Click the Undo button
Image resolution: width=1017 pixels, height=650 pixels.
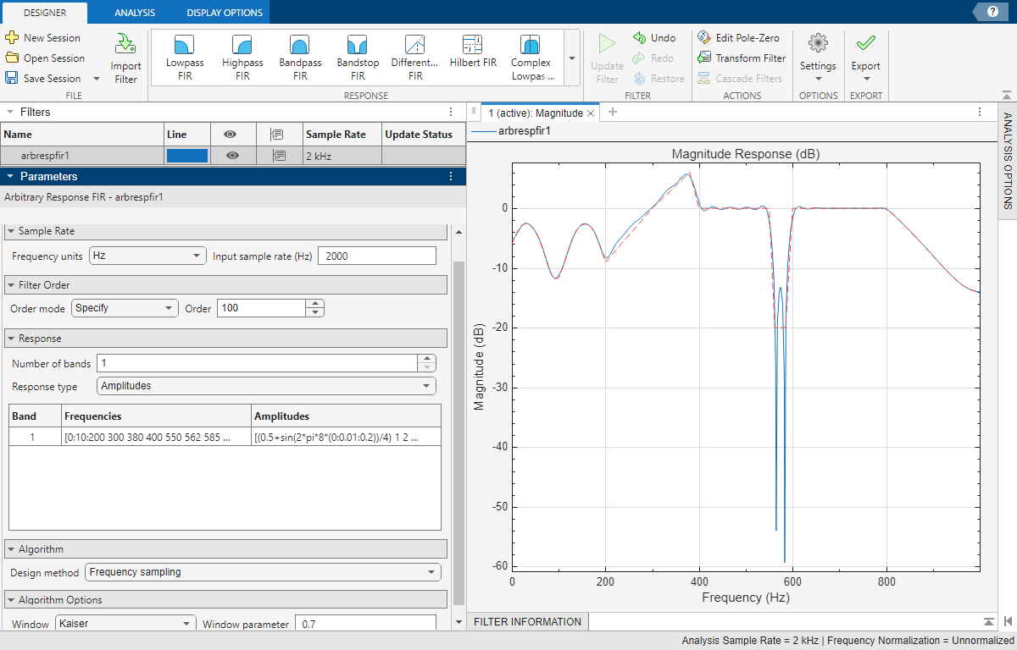coord(654,37)
